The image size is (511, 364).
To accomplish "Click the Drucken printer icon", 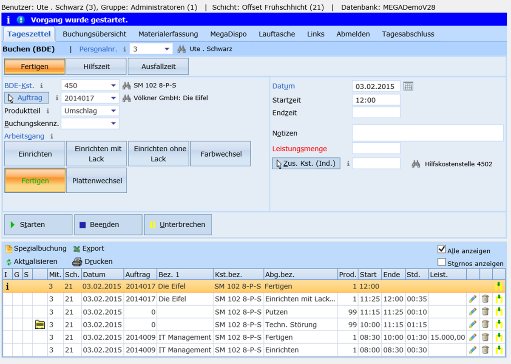I will 77,262.
